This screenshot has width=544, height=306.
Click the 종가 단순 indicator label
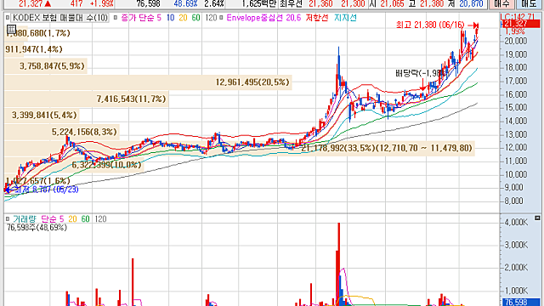[138, 18]
